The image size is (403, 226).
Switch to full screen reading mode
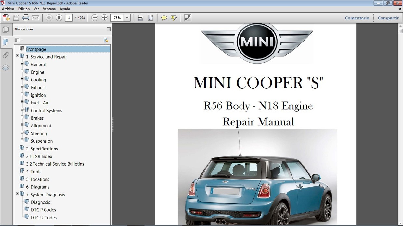(188, 18)
